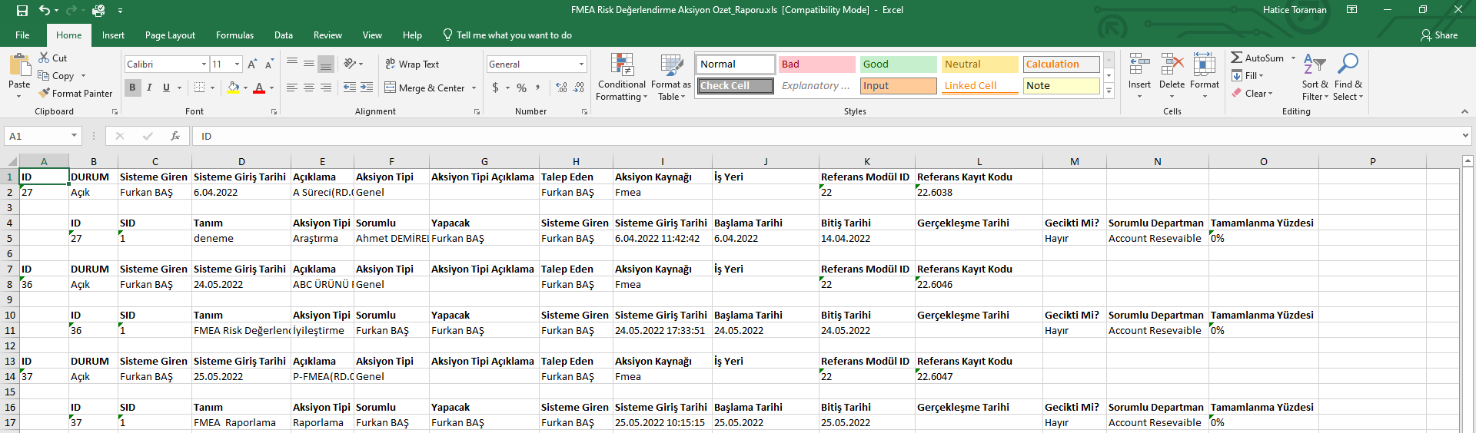Viewport: 1476px width, 433px height.
Task: Click the Format Painter brush icon
Action: [x=45, y=93]
